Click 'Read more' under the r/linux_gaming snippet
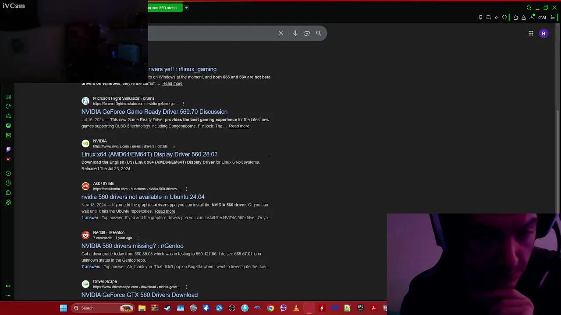 click(172, 84)
